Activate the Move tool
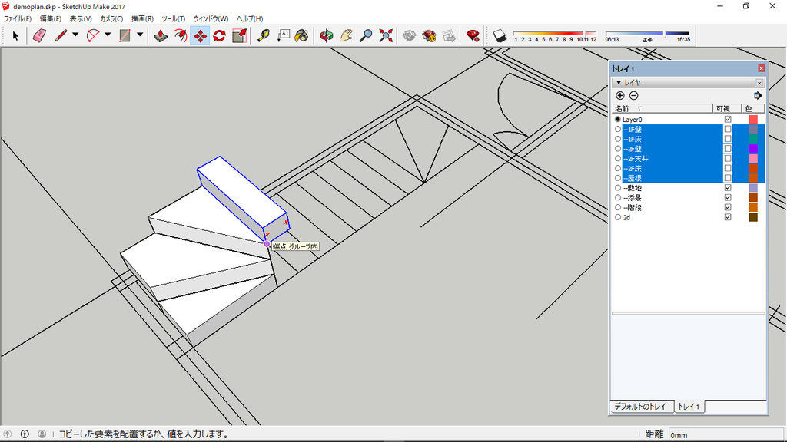The image size is (787, 442). coord(200,35)
